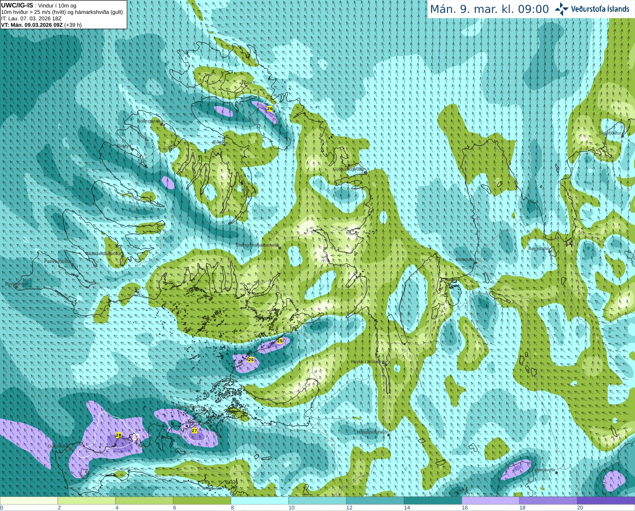Viewport: 635px width, 511px height.
Task: Select the 2–4 m/s light green legend swatch
Action: tap(86, 501)
